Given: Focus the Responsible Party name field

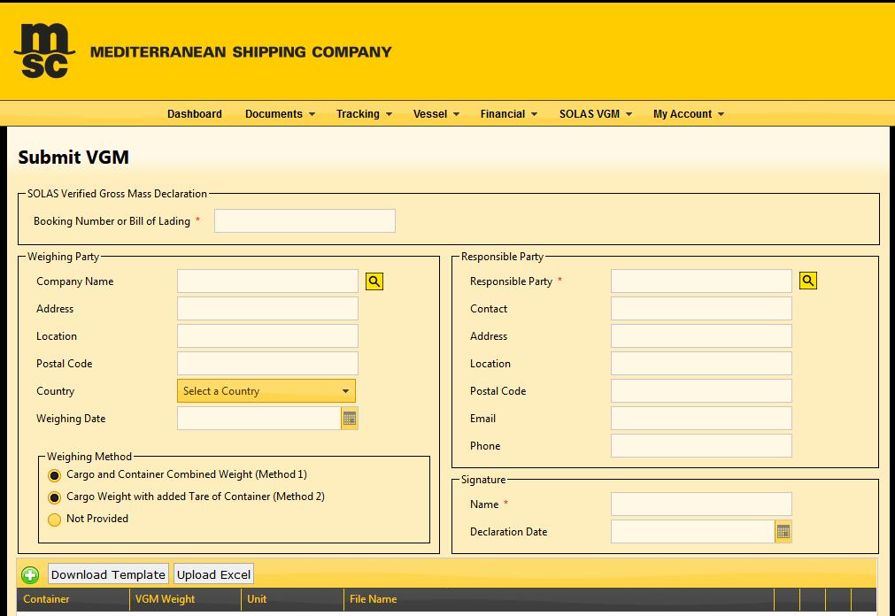Looking at the screenshot, I should [x=701, y=281].
